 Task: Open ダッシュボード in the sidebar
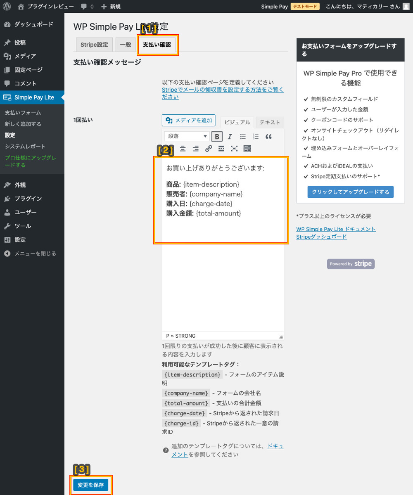coord(32,25)
